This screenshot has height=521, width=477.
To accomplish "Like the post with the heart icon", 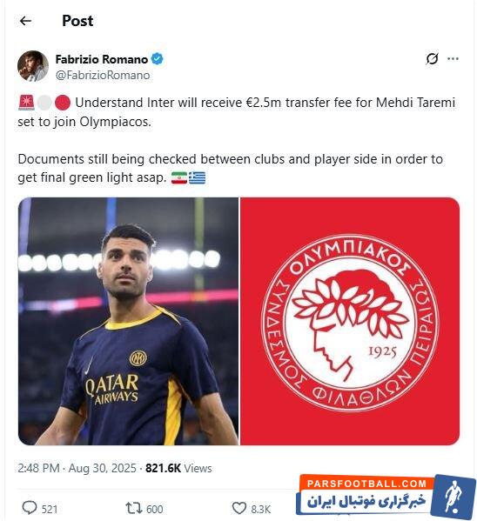I will tap(238, 508).
